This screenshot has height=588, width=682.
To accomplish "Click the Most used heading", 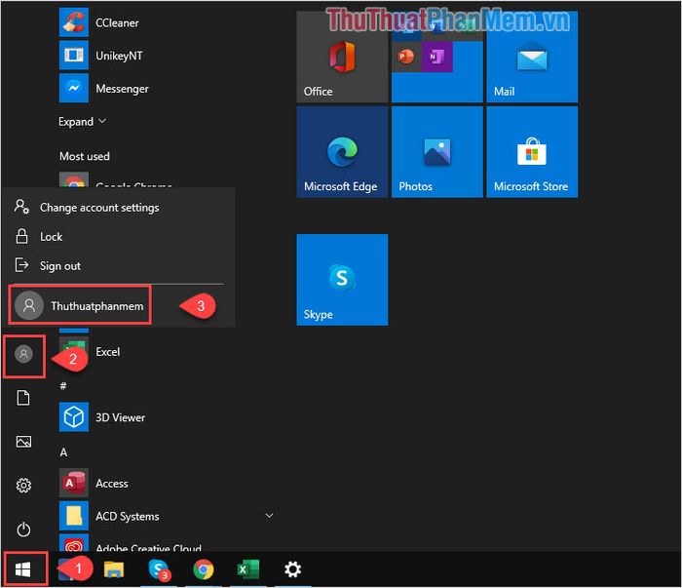I will [85, 156].
